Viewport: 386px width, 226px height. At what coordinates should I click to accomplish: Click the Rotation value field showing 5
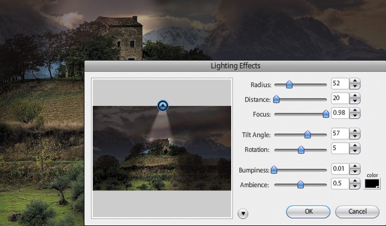tap(340, 148)
